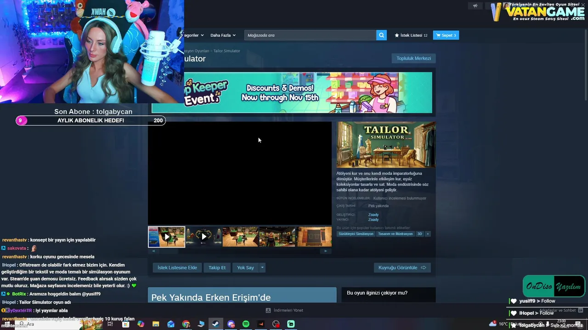This screenshot has width=588, height=330.
Task: Open İndirmeleri Yönet downloads manager
Action: coord(288,310)
